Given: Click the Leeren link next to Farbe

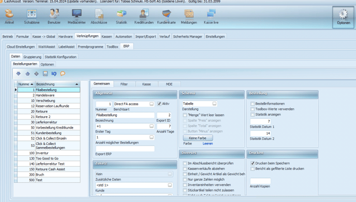Looking at the screenshot, I should click(x=207, y=143).
